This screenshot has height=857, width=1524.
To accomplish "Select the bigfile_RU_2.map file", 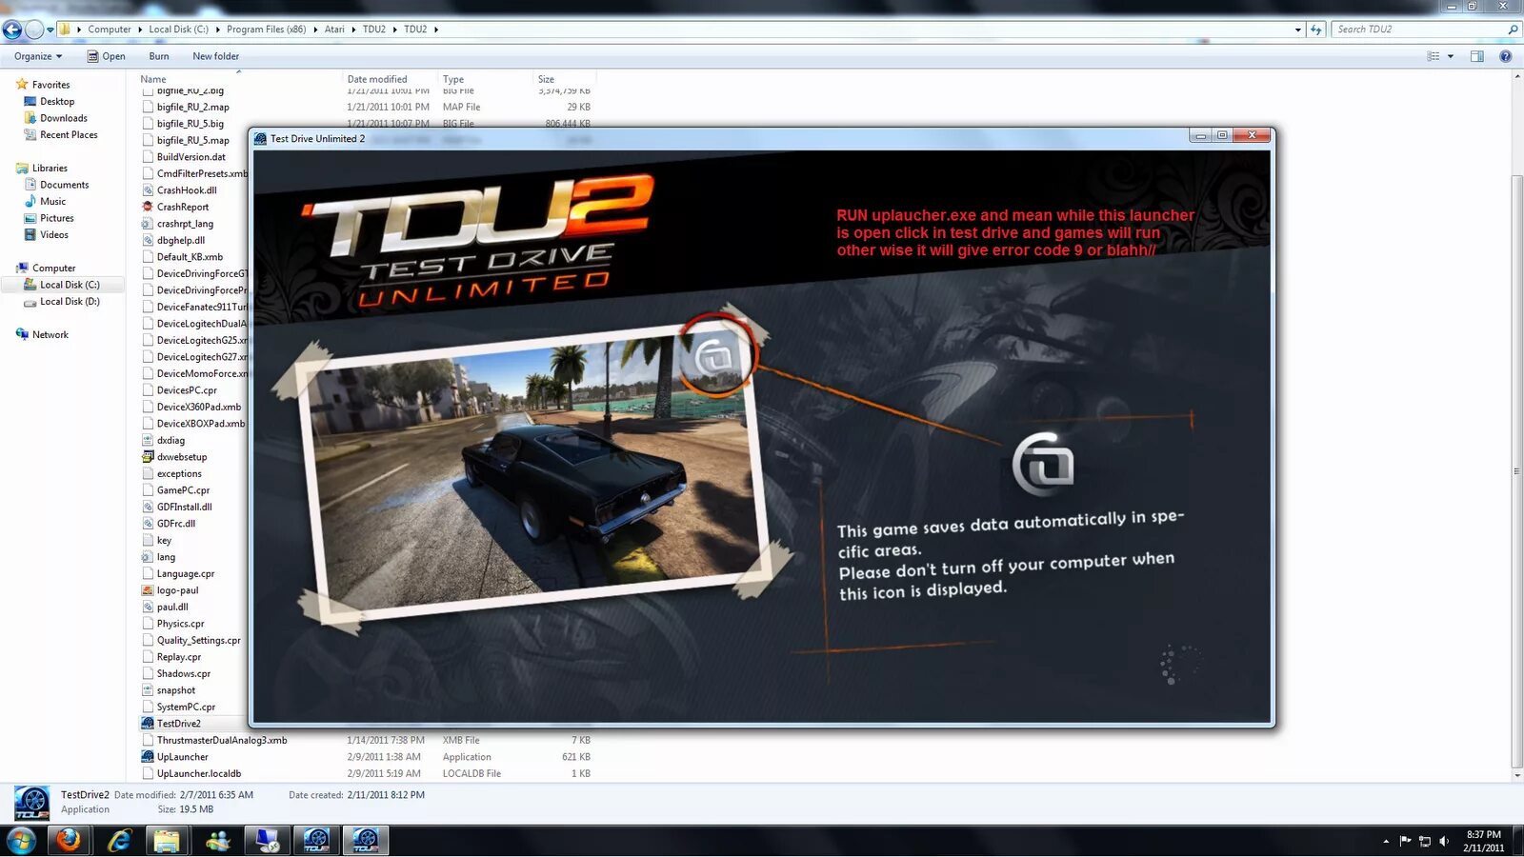I will click(x=193, y=108).
